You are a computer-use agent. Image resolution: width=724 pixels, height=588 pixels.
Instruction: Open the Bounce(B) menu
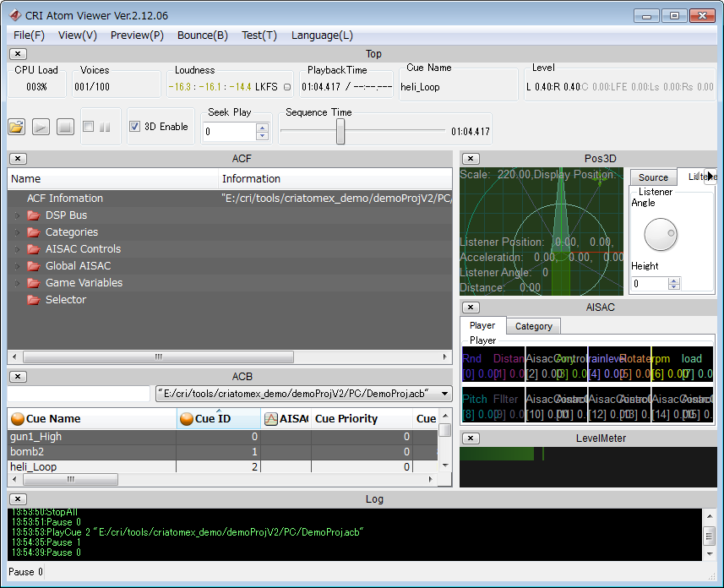[x=203, y=35]
